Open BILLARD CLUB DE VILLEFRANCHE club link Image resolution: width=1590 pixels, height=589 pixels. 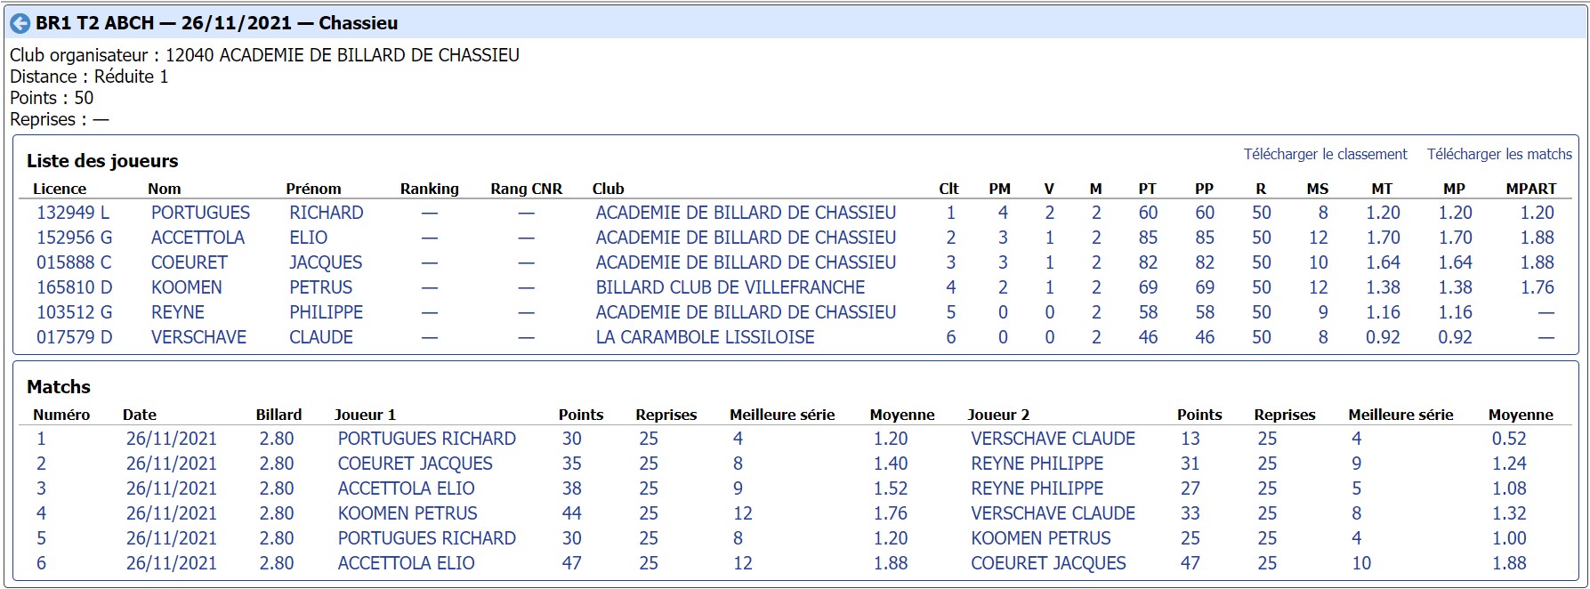pyautogui.click(x=730, y=287)
